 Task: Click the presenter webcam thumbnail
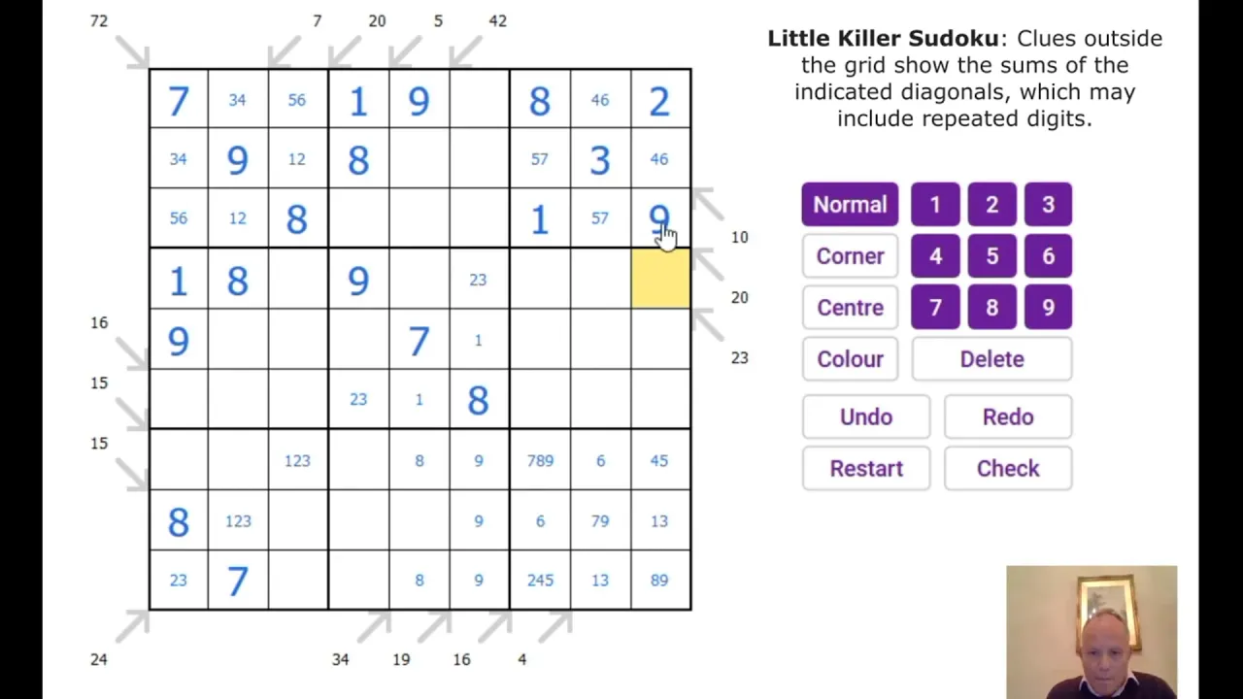tap(1092, 632)
